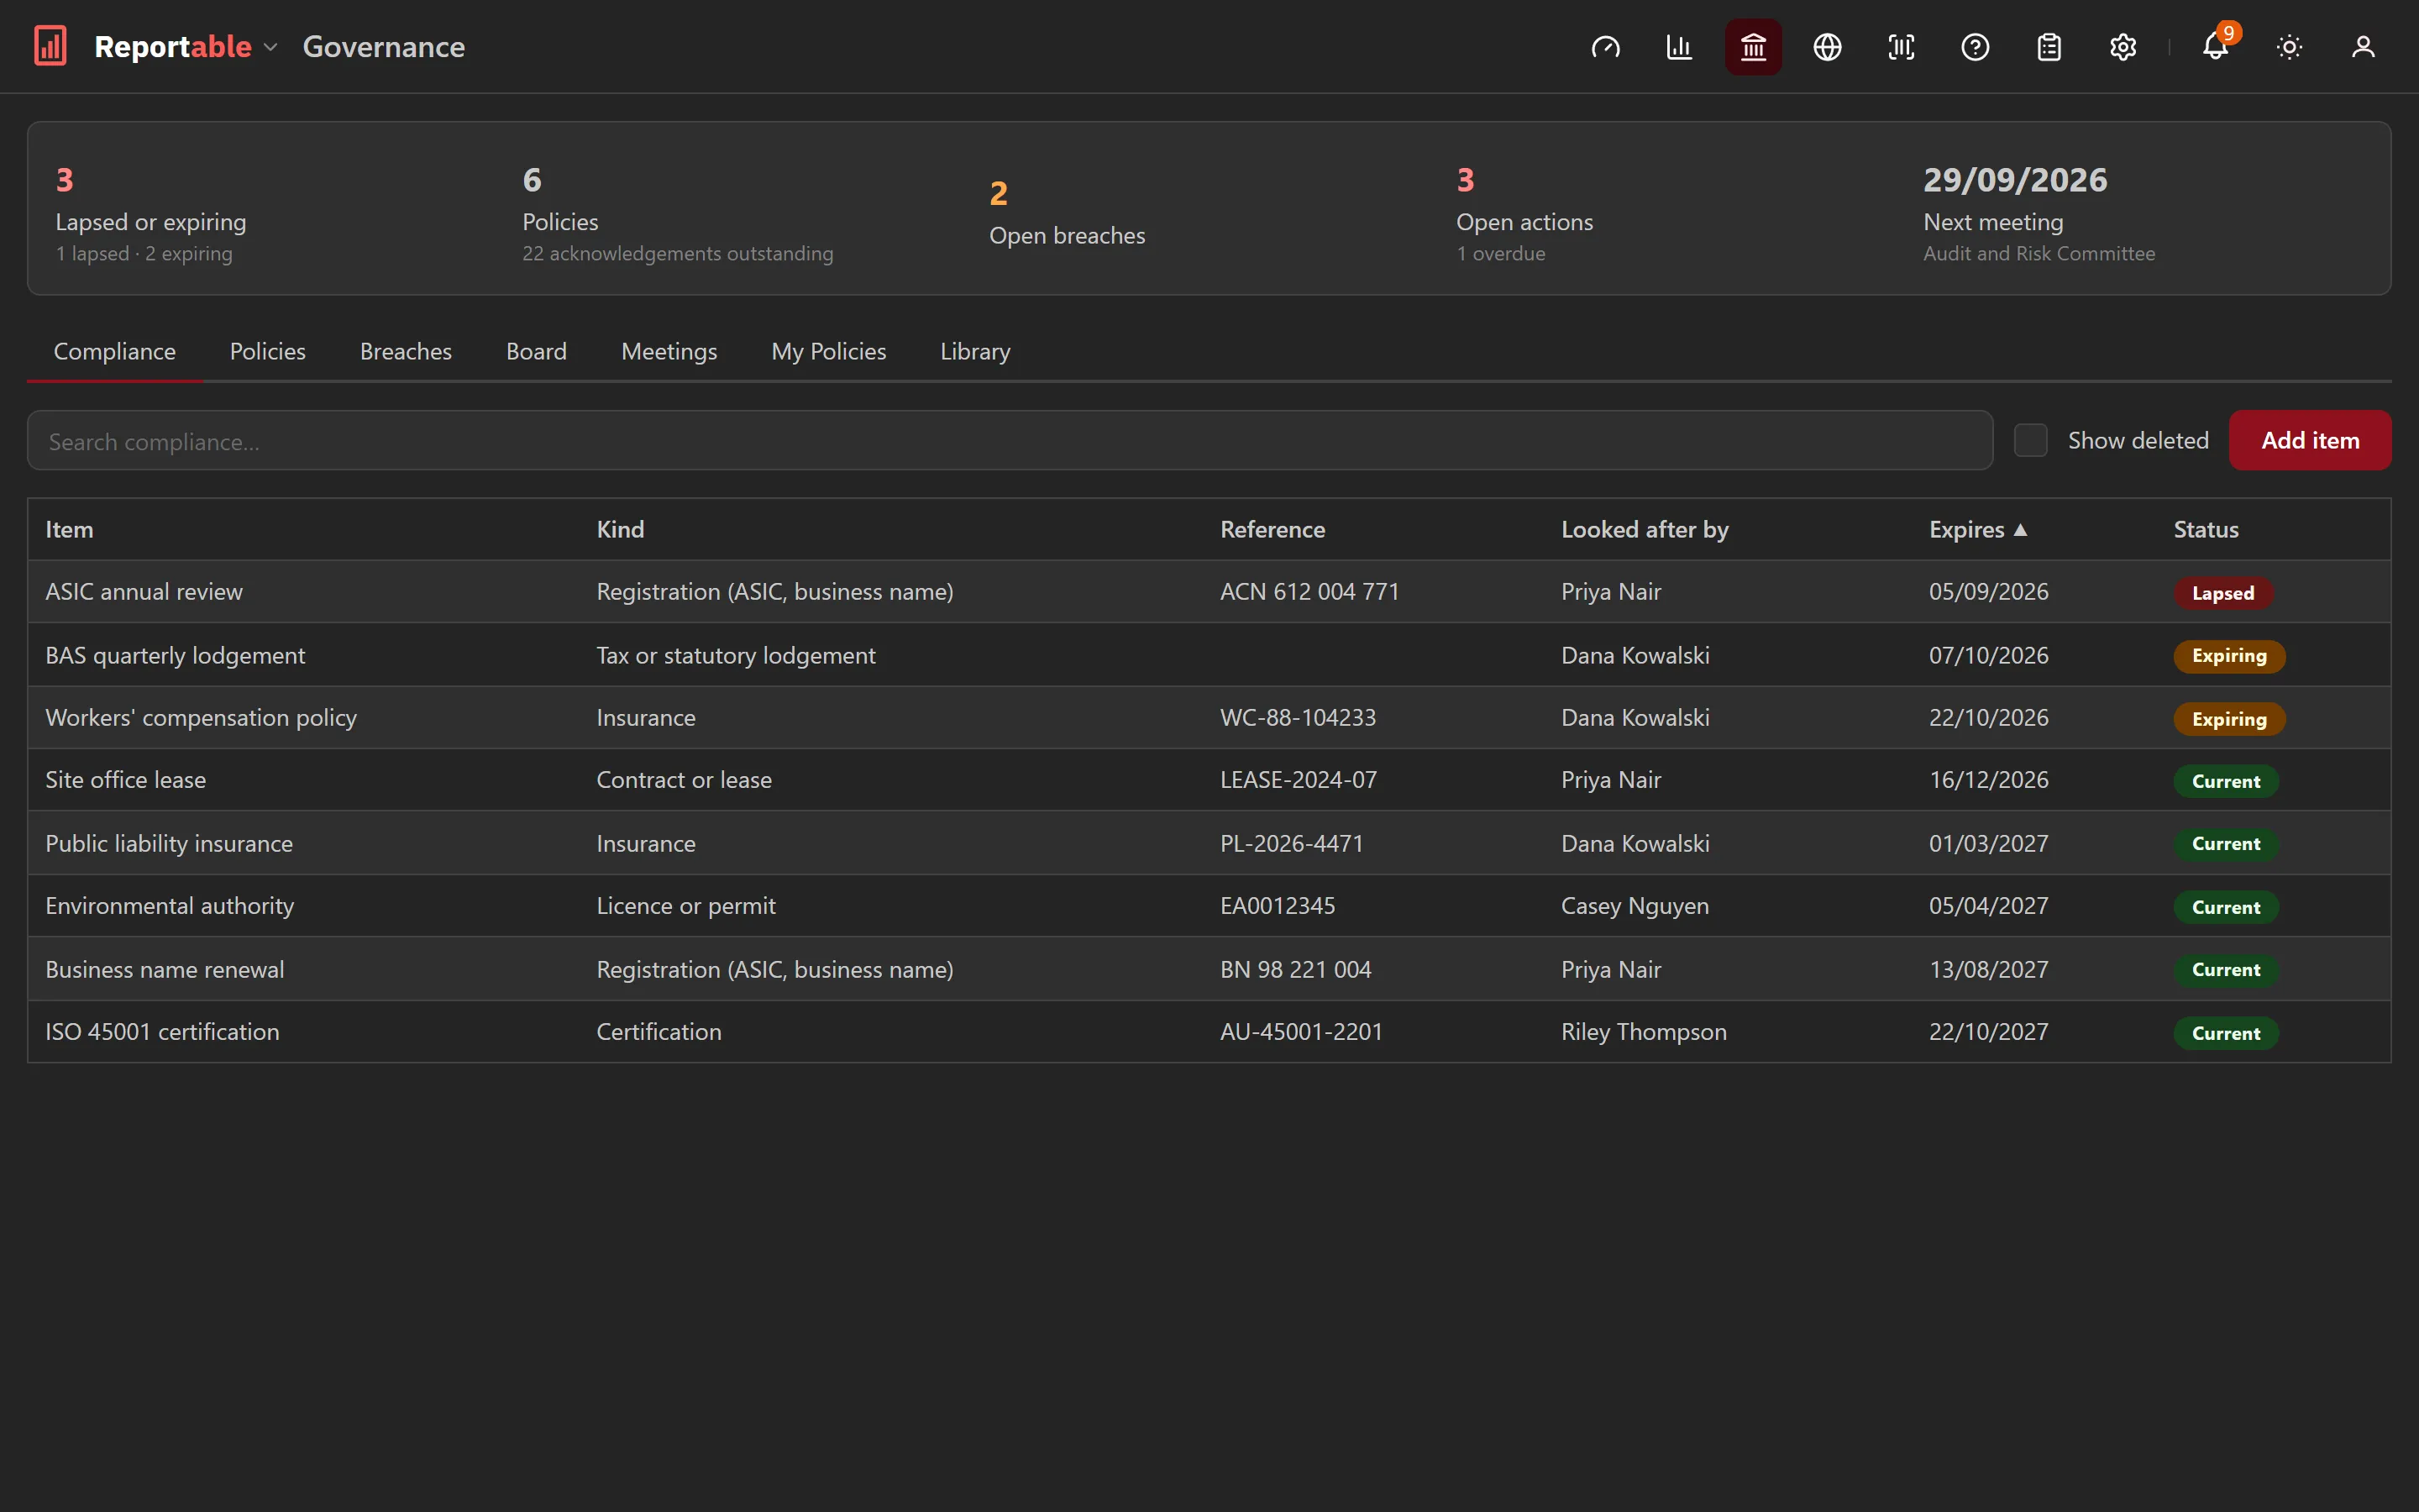This screenshot has width=2419, height=1512.
Task: Open the barcode scan icon
Action: tap(1902, 47)
